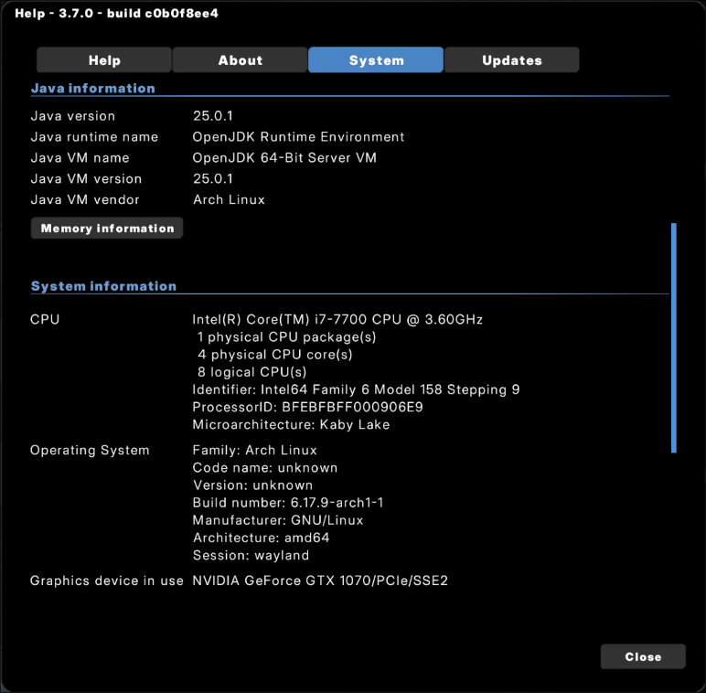Screen dimensions: 706x693
Task: Click the Microarchitecture Kaby Lake line
Action: [291, 424]
